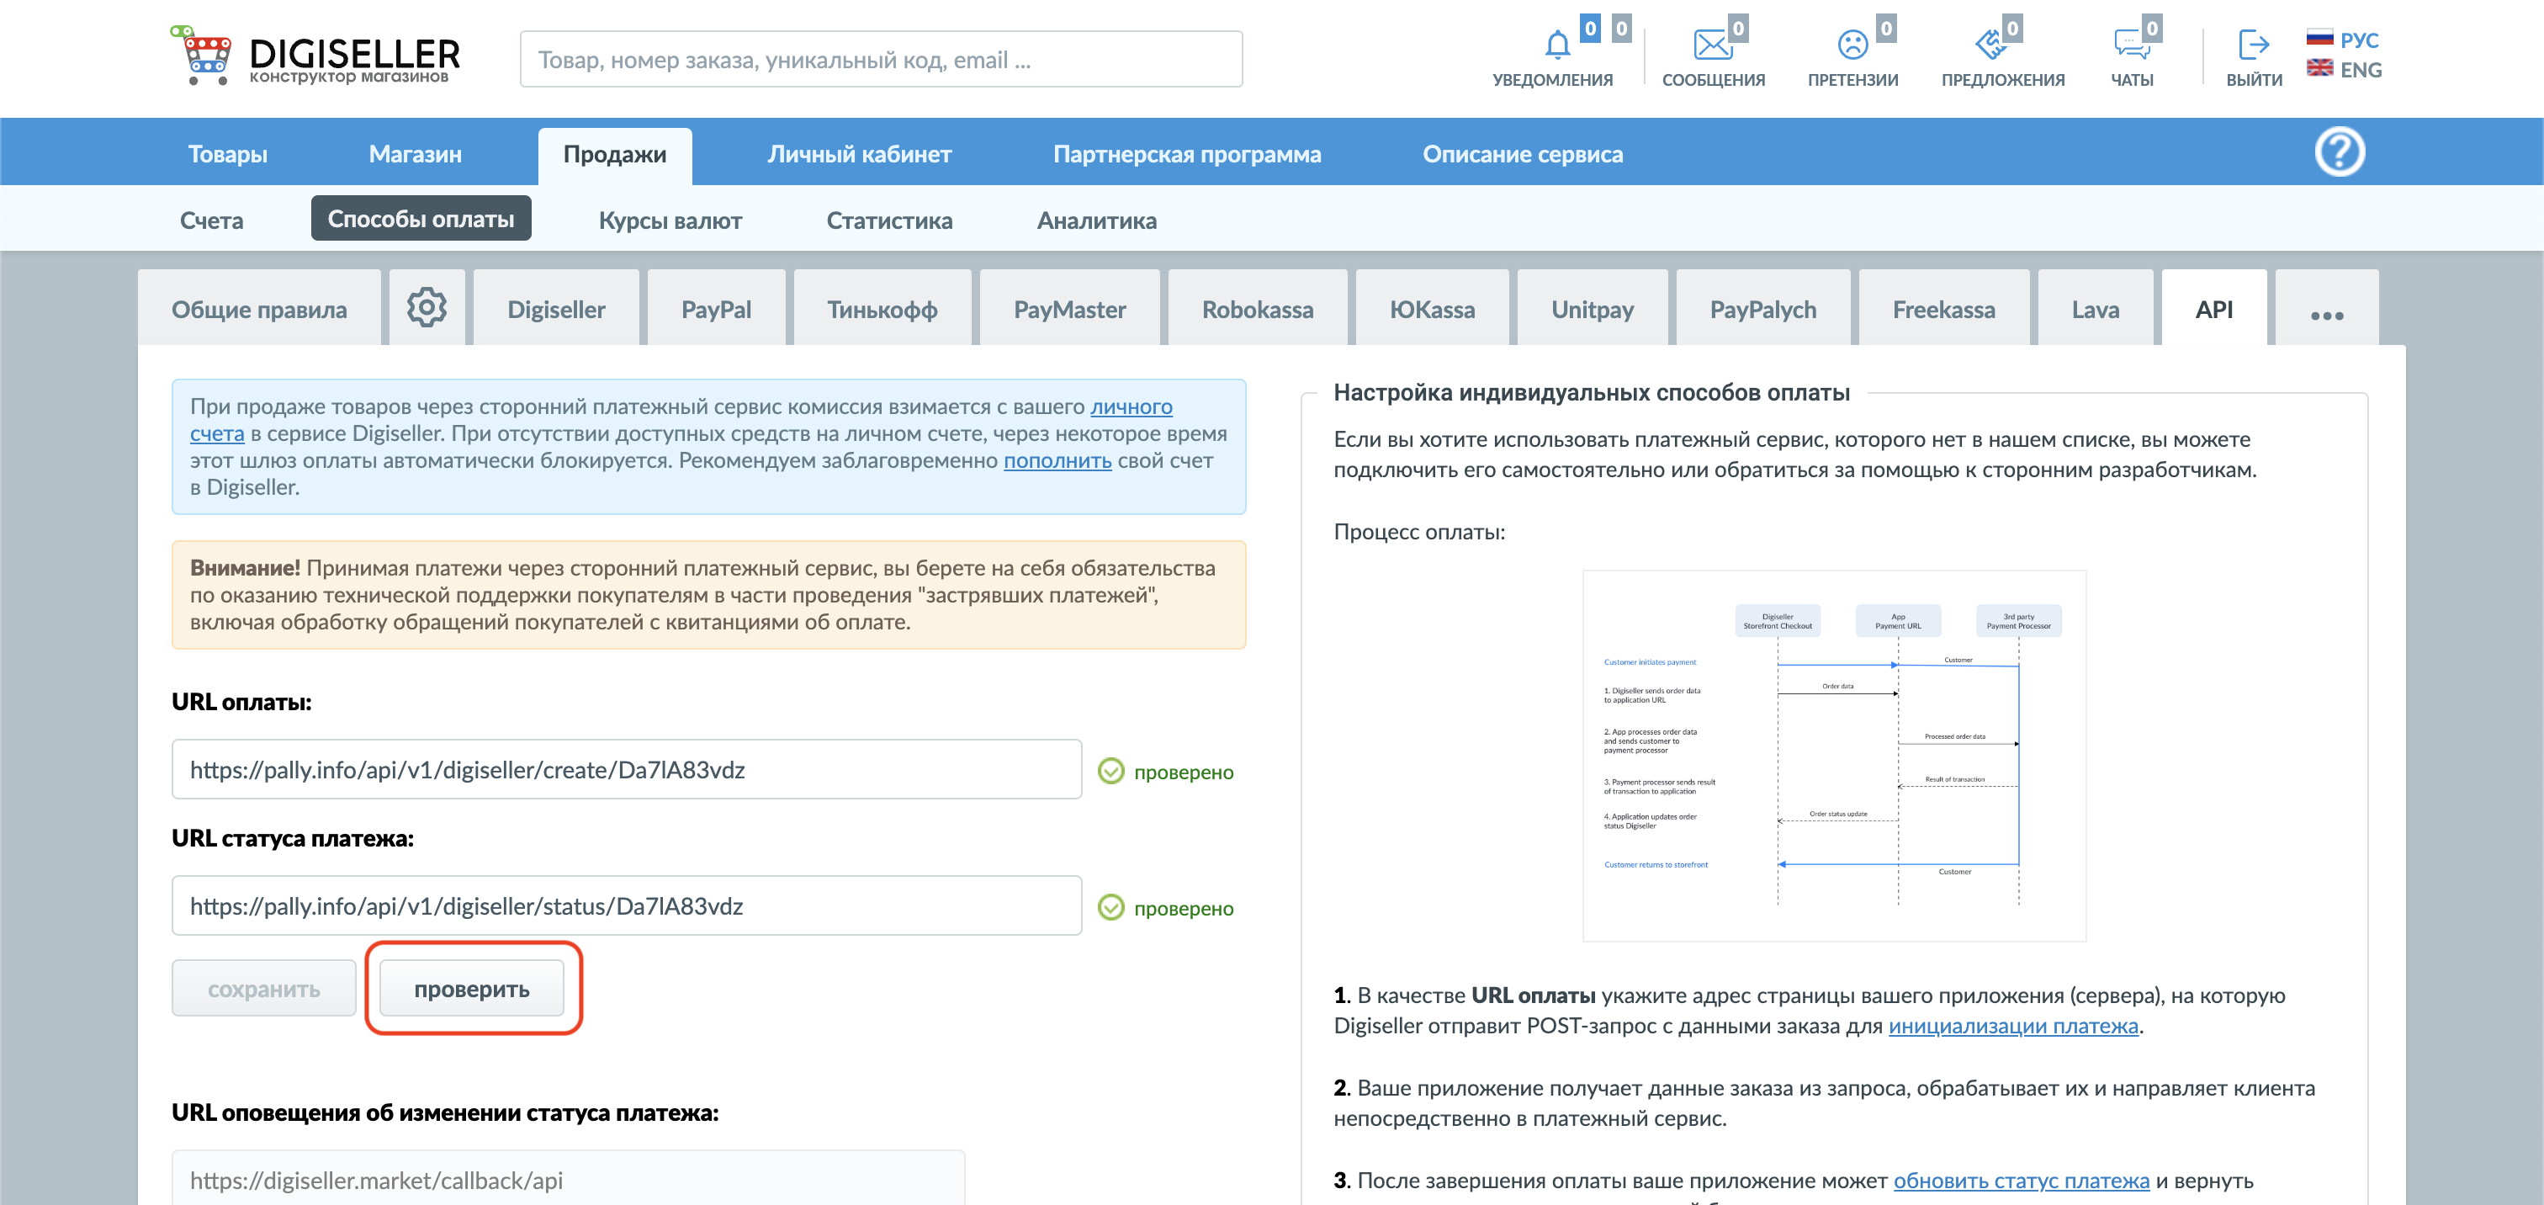
Task: Open Общие правила tab
Action: coord(259,308)
